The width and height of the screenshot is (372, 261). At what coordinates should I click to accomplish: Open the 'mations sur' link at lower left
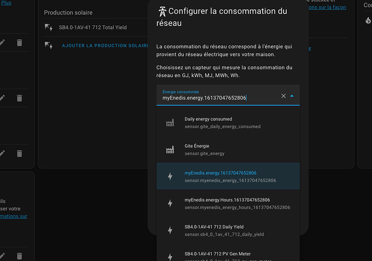[x=14, y=216]
